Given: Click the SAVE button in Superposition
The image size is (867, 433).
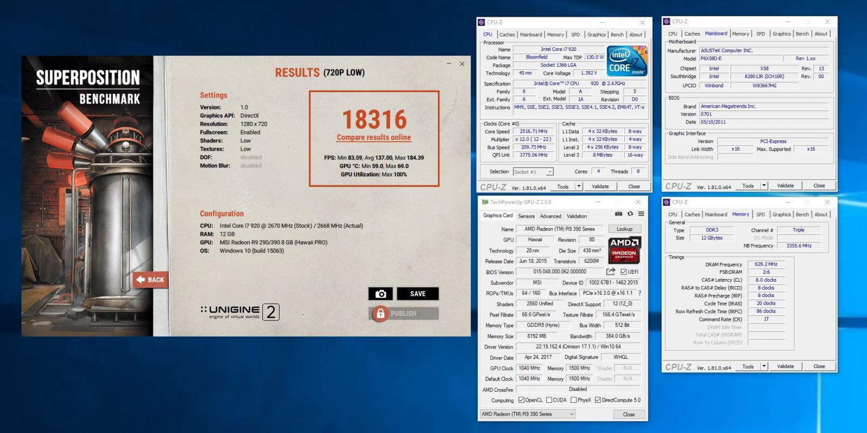Looking at the screenshot, I should [418, 294].
